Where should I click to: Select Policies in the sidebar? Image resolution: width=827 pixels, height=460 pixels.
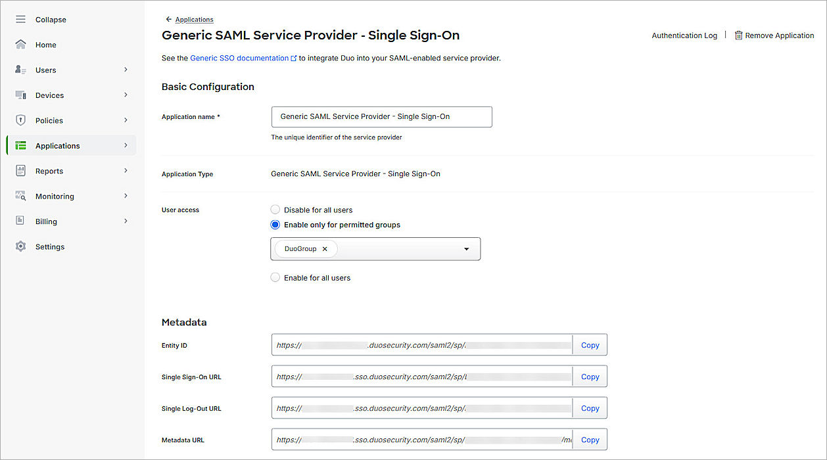(x=49, y=120)
